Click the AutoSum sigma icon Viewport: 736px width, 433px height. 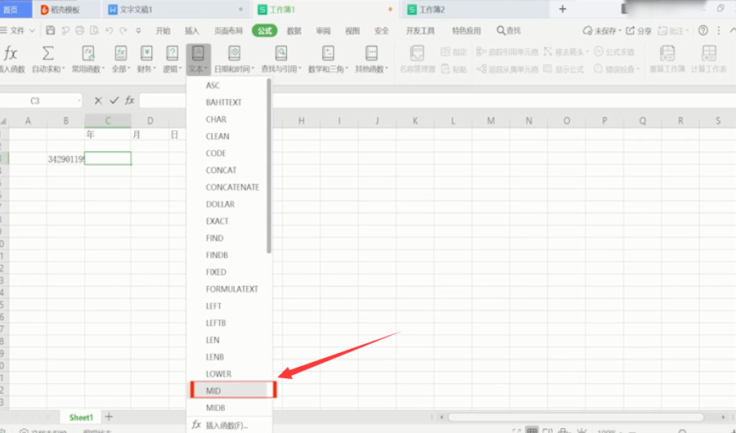click(x=47, y=53)
